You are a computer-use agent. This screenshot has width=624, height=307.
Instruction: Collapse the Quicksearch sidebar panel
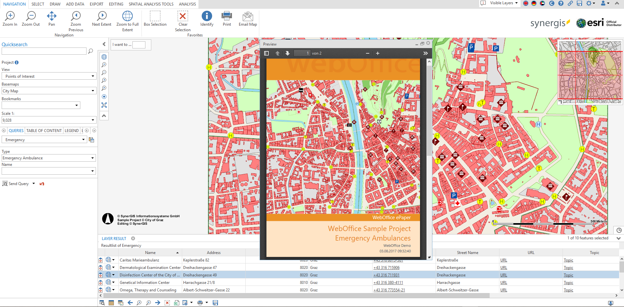[x=104, y=44]
